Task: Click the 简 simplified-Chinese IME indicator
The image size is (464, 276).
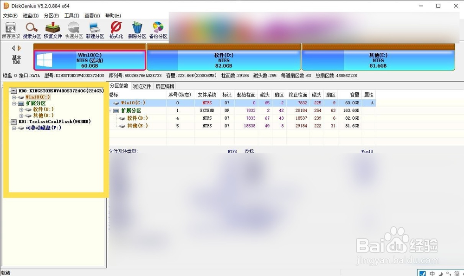Action: (457, 273)
